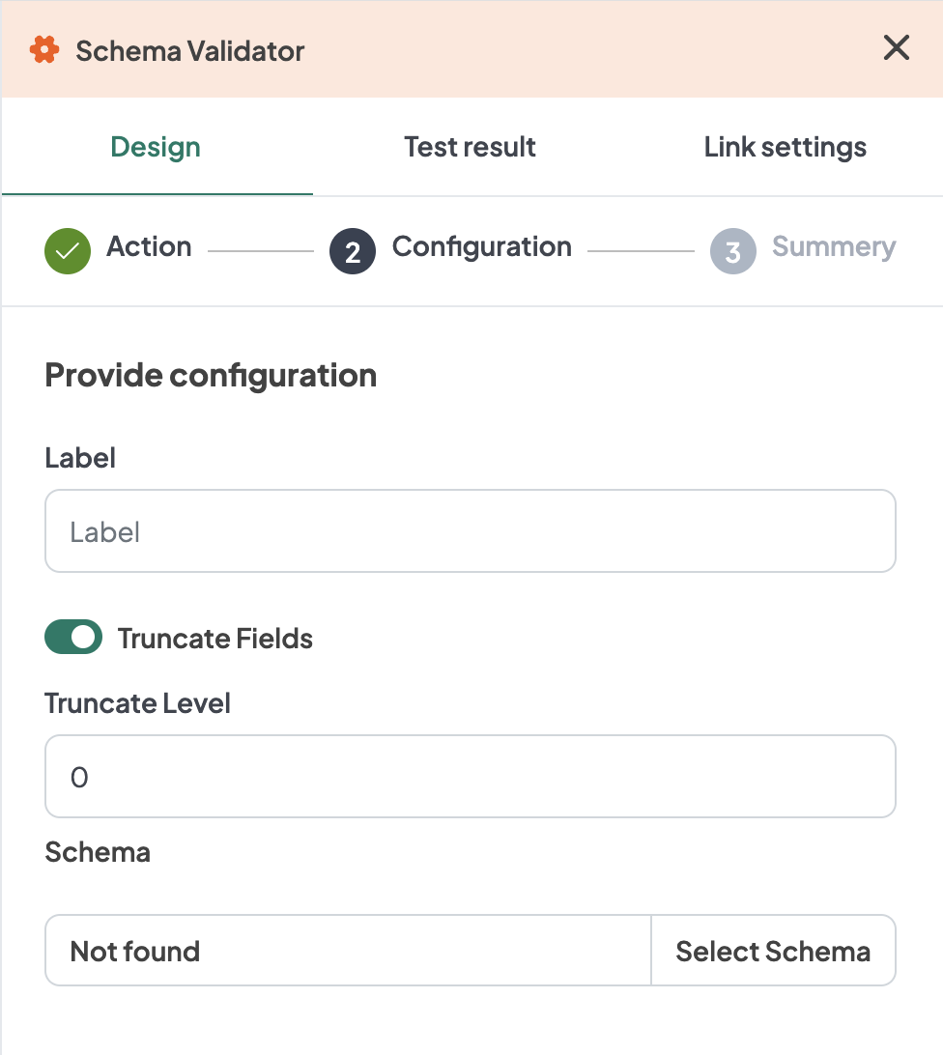The image size is (943, 1055).
Task: Click the orange gear icon in header
Action: pyautogui.click(x=44, y=50)
